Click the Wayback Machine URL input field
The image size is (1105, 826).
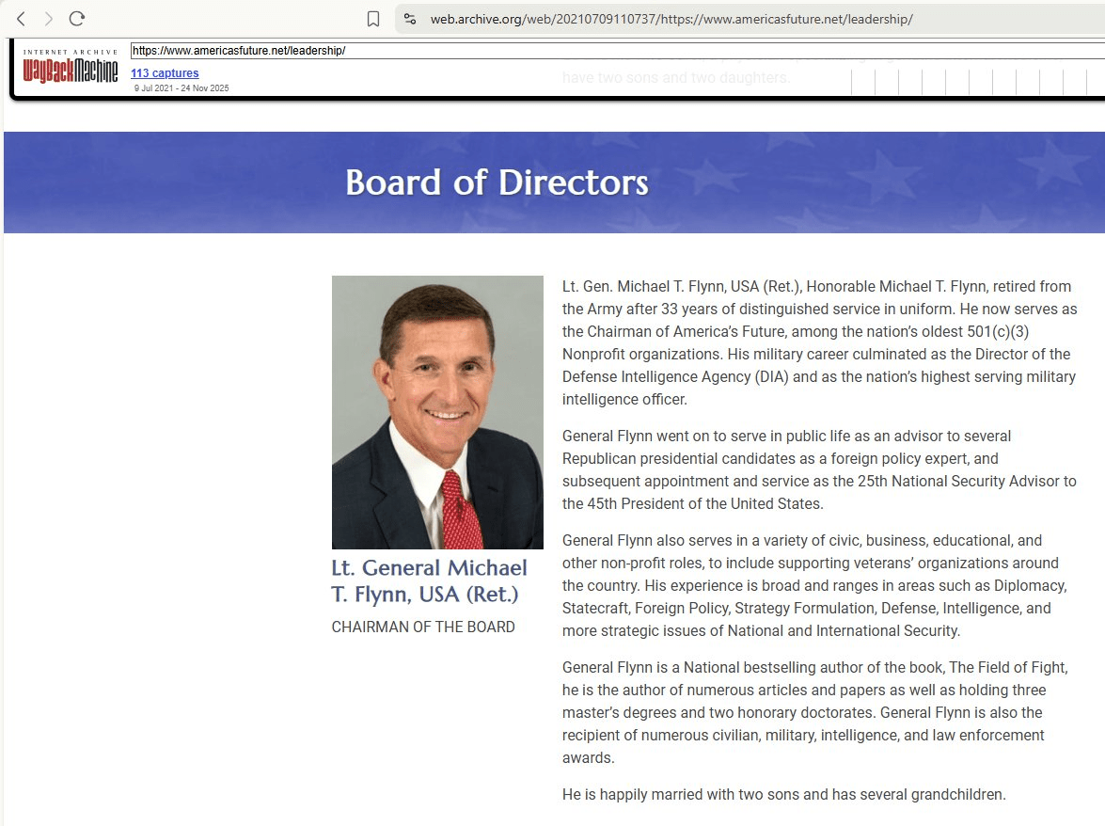pyautogui.click(x=564, y=51)
